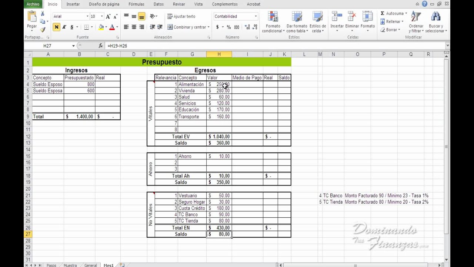Apply percent style icon
Screen dimensions: 474x267
tap(229, 27)
